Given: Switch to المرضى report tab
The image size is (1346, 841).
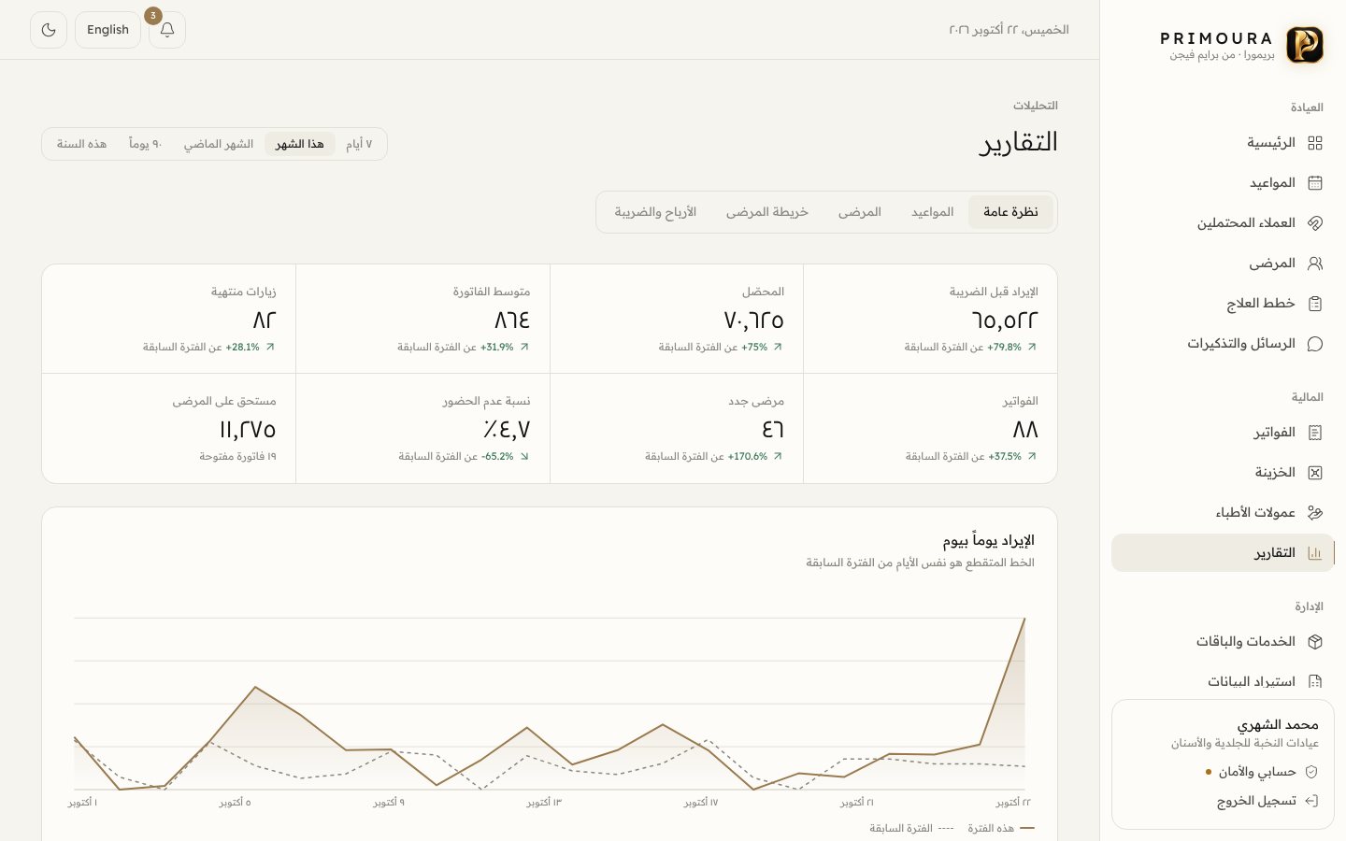Looking at the screenshot, I should [x=860, y=212].
